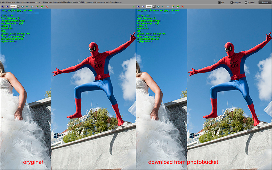
Task: Set right pane to 1:1 scale
Action: 163,7
